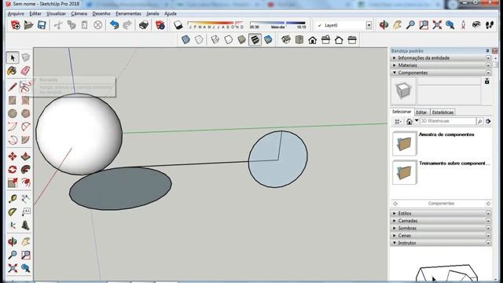This screenshot has width=503, height=283.
Task: Open a file with folder icon
Action: [x=28, y=25]
